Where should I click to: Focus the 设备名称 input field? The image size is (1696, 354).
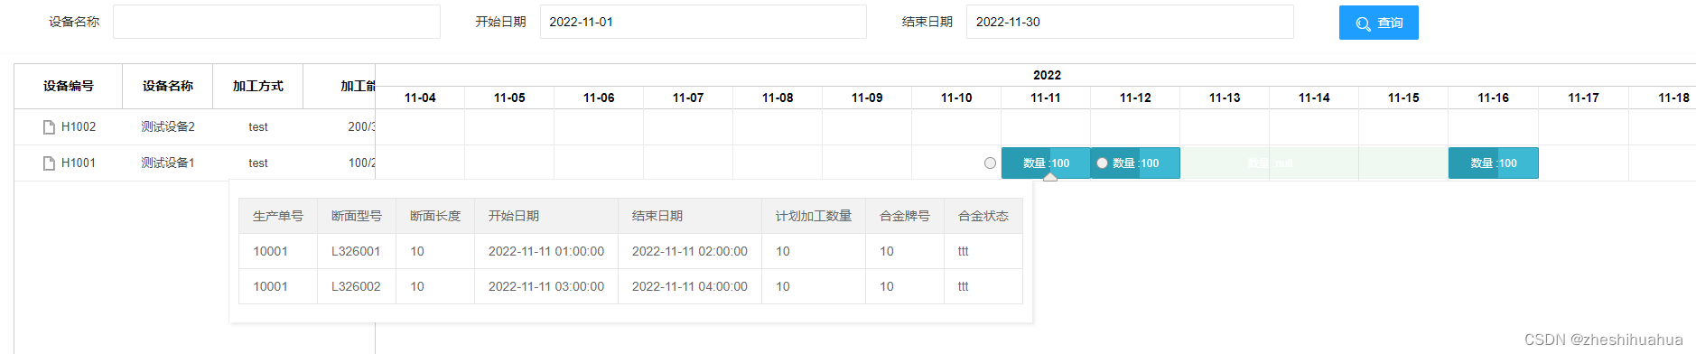coord(276,22)
